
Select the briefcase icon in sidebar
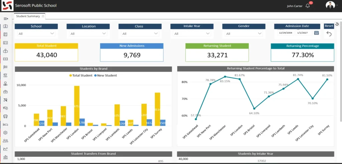5,92
